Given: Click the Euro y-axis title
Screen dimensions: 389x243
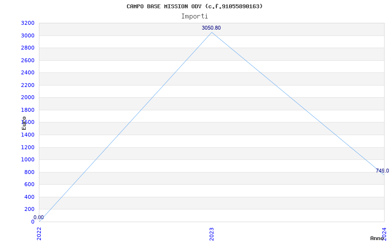Looking at the screenshot, I should [24, 123].
